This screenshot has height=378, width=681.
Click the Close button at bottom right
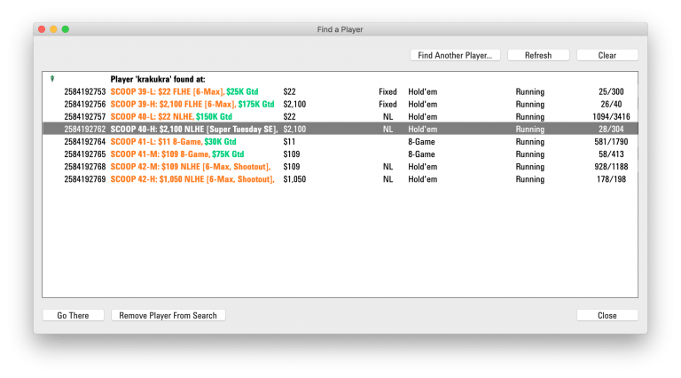[607, 315]
